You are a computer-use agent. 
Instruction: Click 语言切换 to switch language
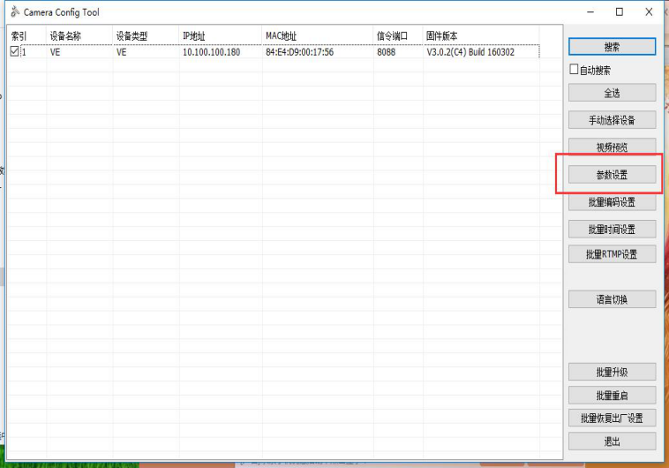coord(612,299)
